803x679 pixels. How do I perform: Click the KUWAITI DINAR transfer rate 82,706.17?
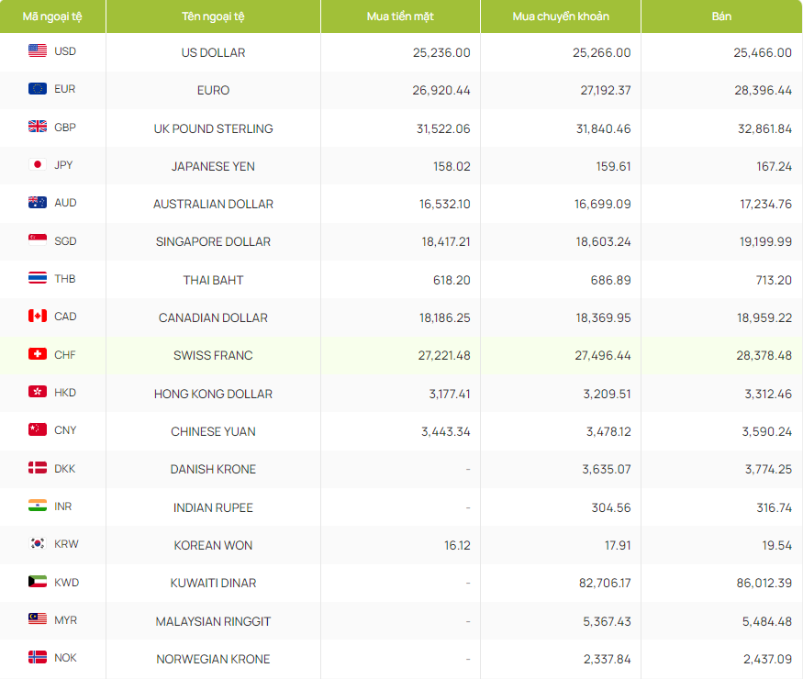(603, 583)
